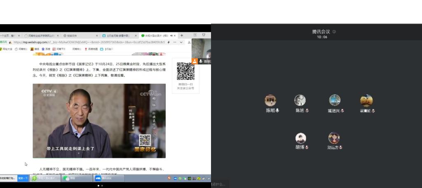This screenshot has height=188, width=422.
Task: Go to the first page indicator dot
Action: click(x=98, y=186)
